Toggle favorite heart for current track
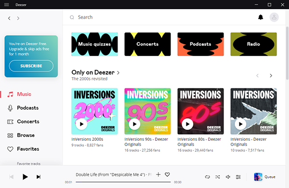Image resolution: width=289 pixels, height=188 pixels. pos(167,175)
